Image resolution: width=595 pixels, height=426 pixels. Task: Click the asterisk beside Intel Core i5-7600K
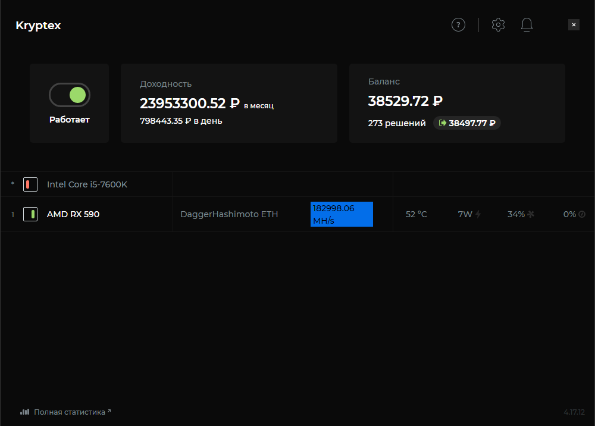tap(13, 184)
